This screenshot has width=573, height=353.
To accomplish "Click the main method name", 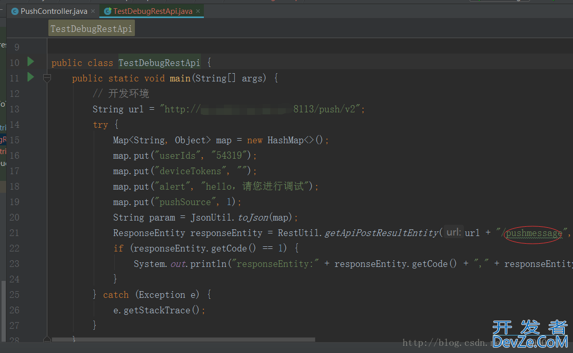I will click(x=180, y=78).
